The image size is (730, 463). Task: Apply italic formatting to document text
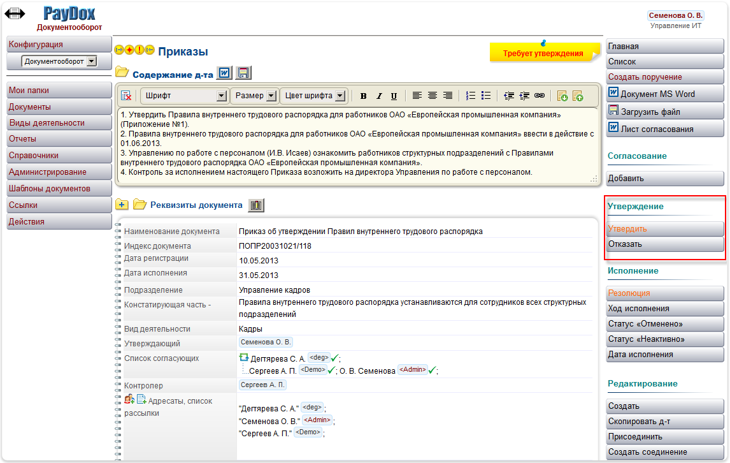coord(379,94)
